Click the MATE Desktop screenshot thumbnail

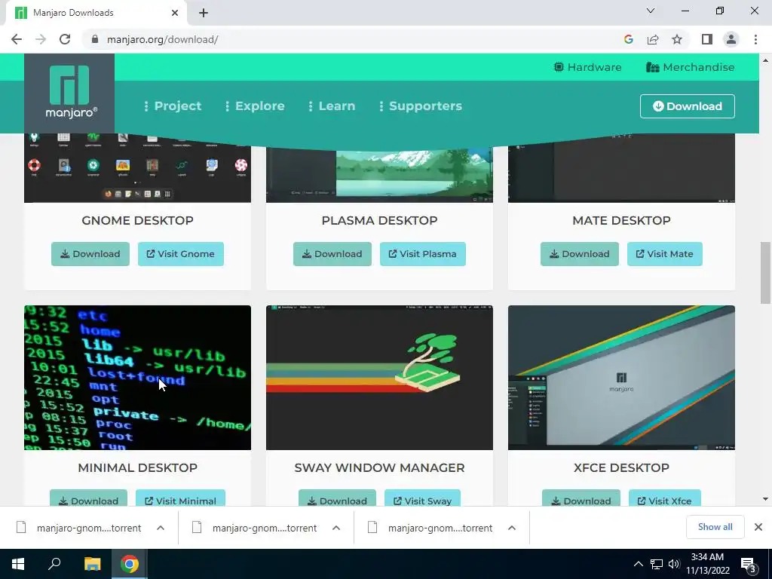621,168
